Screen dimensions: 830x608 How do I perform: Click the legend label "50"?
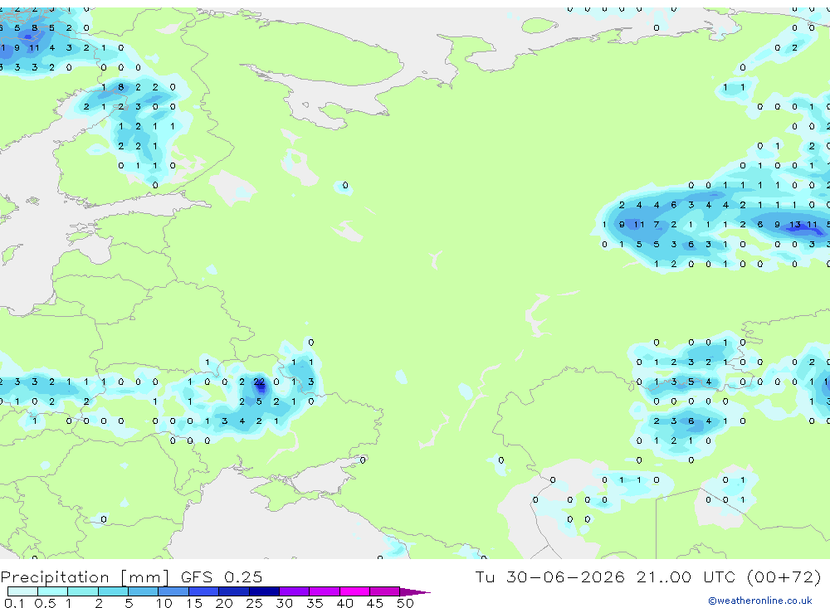coord(405,603)
